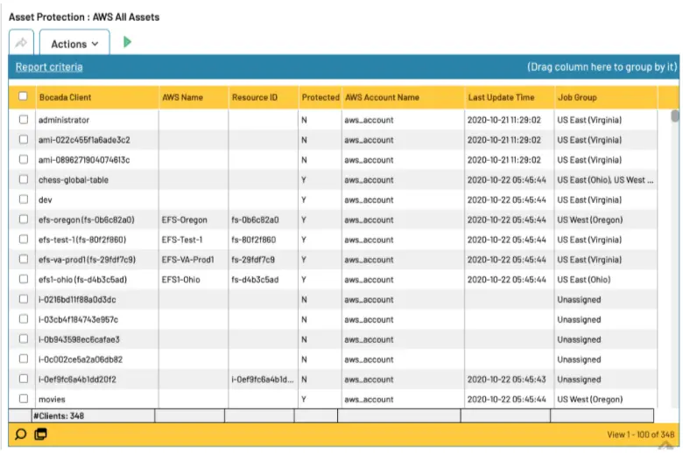Screen dimensions: 683x453
Task: Sort by the Protected column header
Action: (x=320, y=97)
